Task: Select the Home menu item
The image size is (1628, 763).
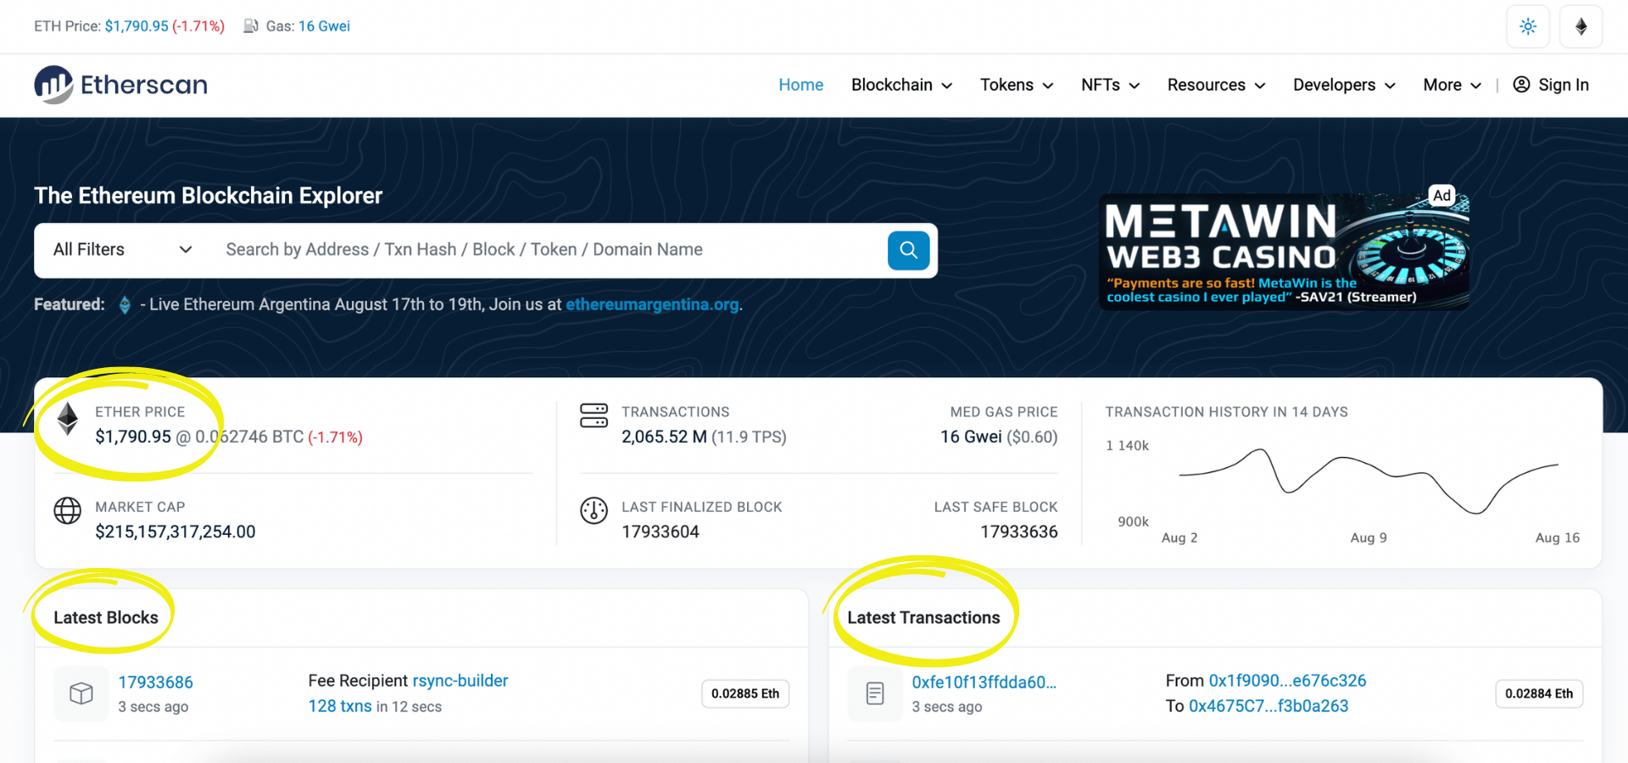Action: [x=800, y=85]
